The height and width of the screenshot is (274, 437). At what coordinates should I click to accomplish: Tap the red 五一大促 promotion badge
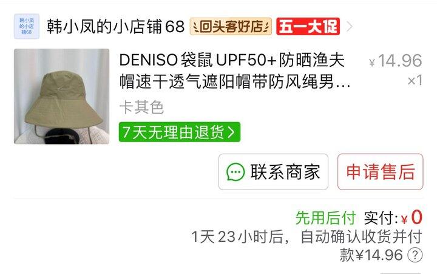pyautogui.click(x=308, y=27)
